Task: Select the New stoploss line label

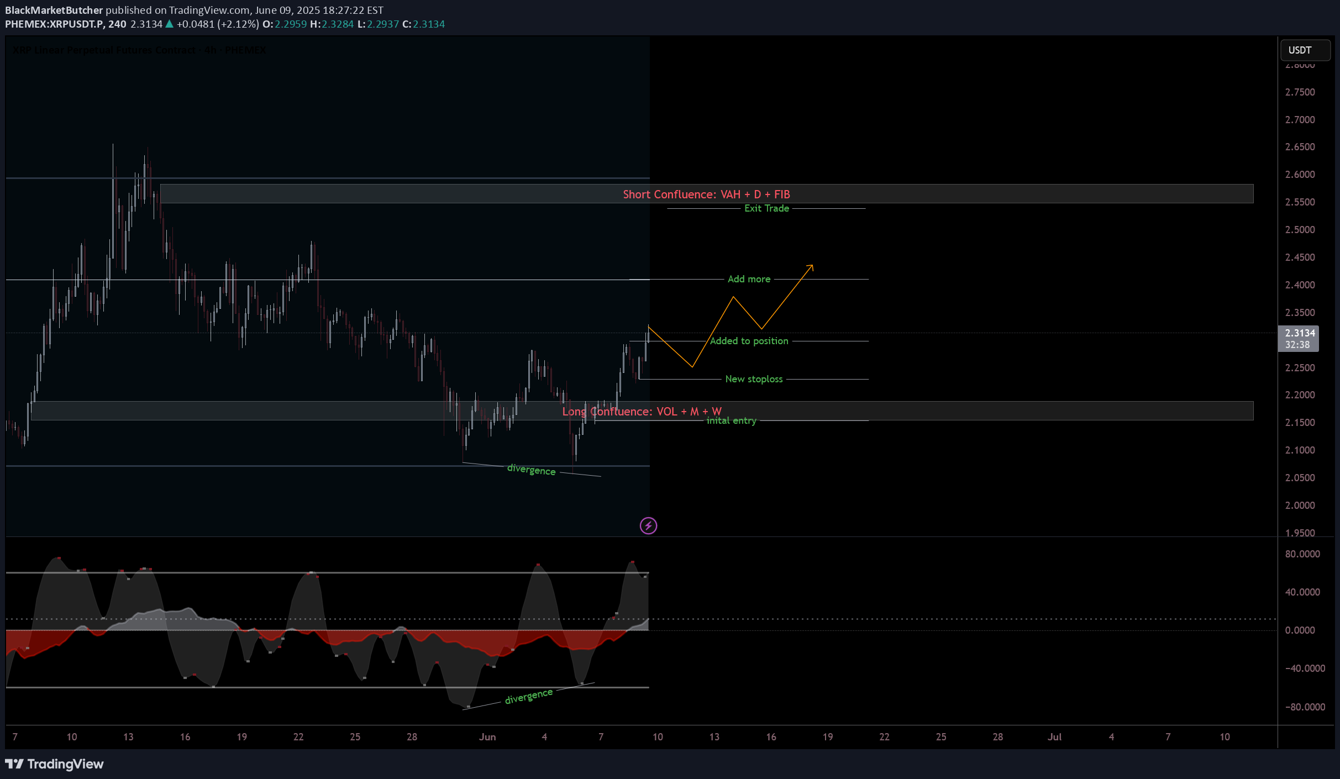Action: 754,379
